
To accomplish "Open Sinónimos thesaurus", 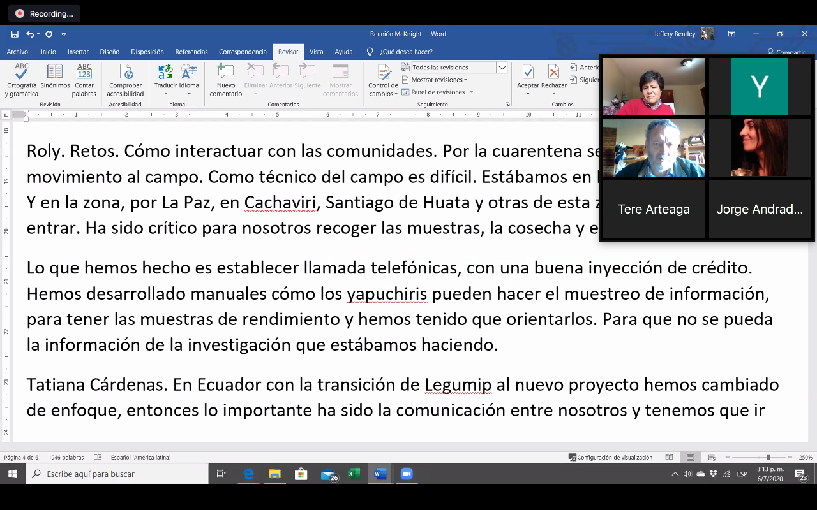I will [x=55, y=80].
